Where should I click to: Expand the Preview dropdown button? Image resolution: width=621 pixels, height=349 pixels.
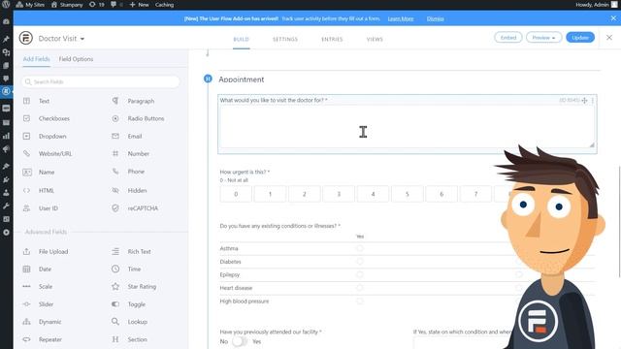pos(543,38)
